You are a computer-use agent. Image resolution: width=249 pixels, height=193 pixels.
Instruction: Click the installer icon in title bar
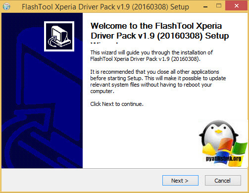point(6,6)
